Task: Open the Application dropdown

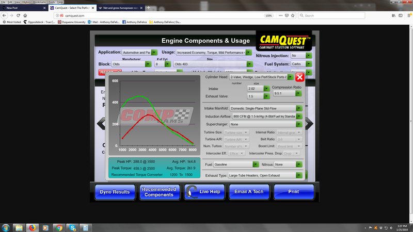Action: (154, 53)
